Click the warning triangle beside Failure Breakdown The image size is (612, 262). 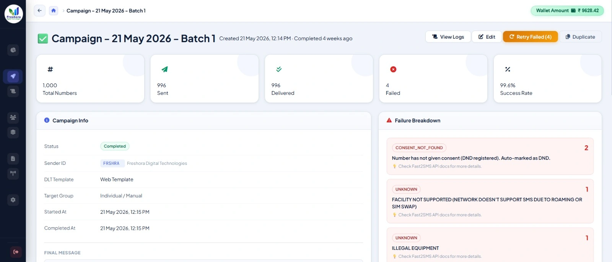tap(389, 120)
